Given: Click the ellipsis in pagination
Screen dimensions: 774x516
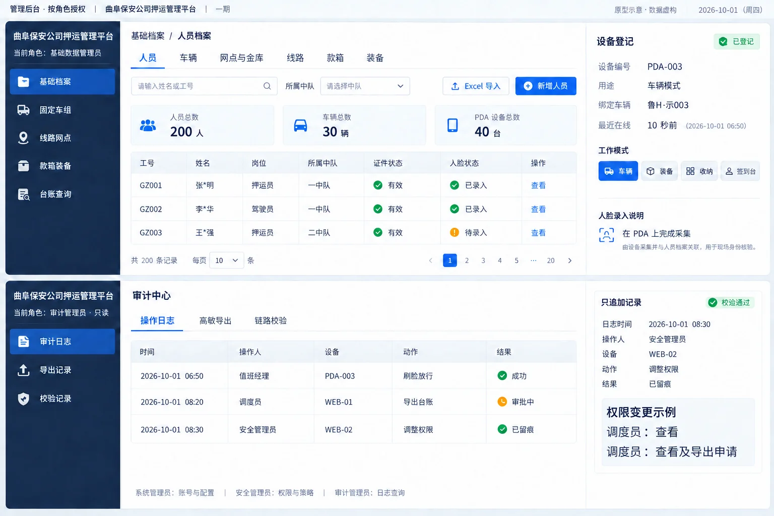Looking at the screenshot, I should pyautogui.click(x=534, y=261).
